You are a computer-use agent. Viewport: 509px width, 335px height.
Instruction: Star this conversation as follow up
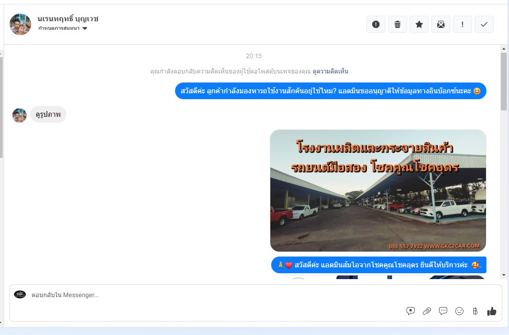click(419, 24)
